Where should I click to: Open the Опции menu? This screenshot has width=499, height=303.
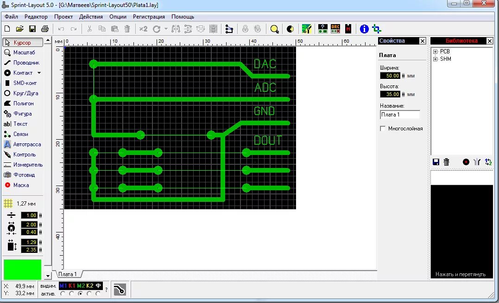(x=118, y=17)
